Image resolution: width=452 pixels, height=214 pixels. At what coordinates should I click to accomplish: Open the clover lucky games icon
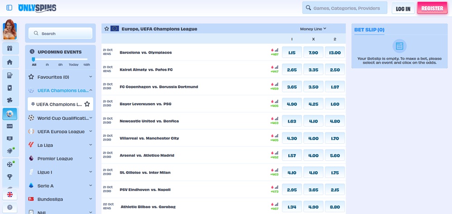coord(10,100)
